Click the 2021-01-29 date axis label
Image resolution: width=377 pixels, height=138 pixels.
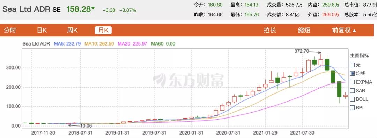click(x=265, y=133)
